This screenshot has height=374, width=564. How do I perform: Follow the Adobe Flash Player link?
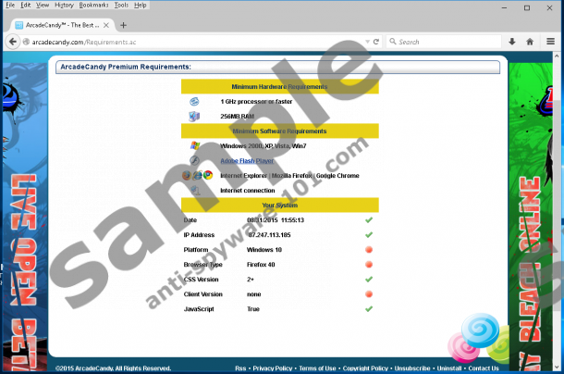240,160
